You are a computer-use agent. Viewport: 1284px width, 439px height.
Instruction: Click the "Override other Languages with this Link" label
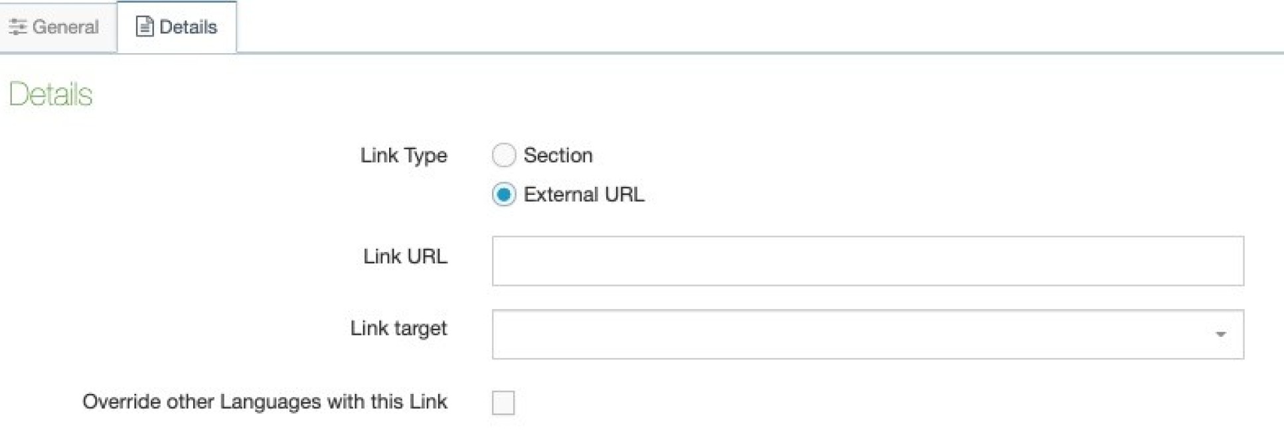tap(264, 402)
